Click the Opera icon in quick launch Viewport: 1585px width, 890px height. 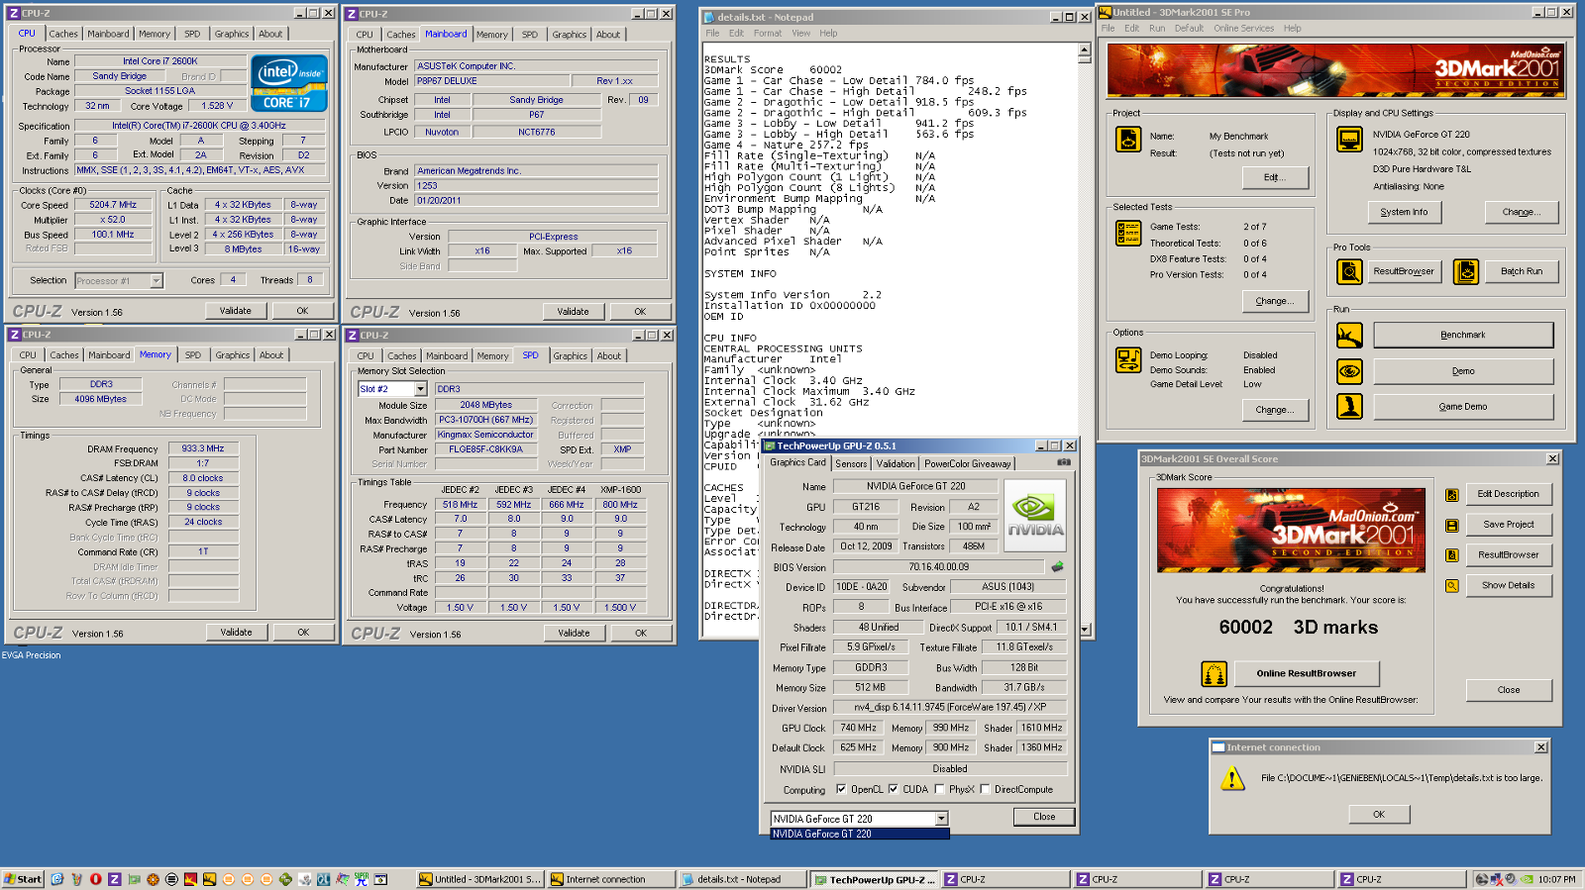pos(95,879)
